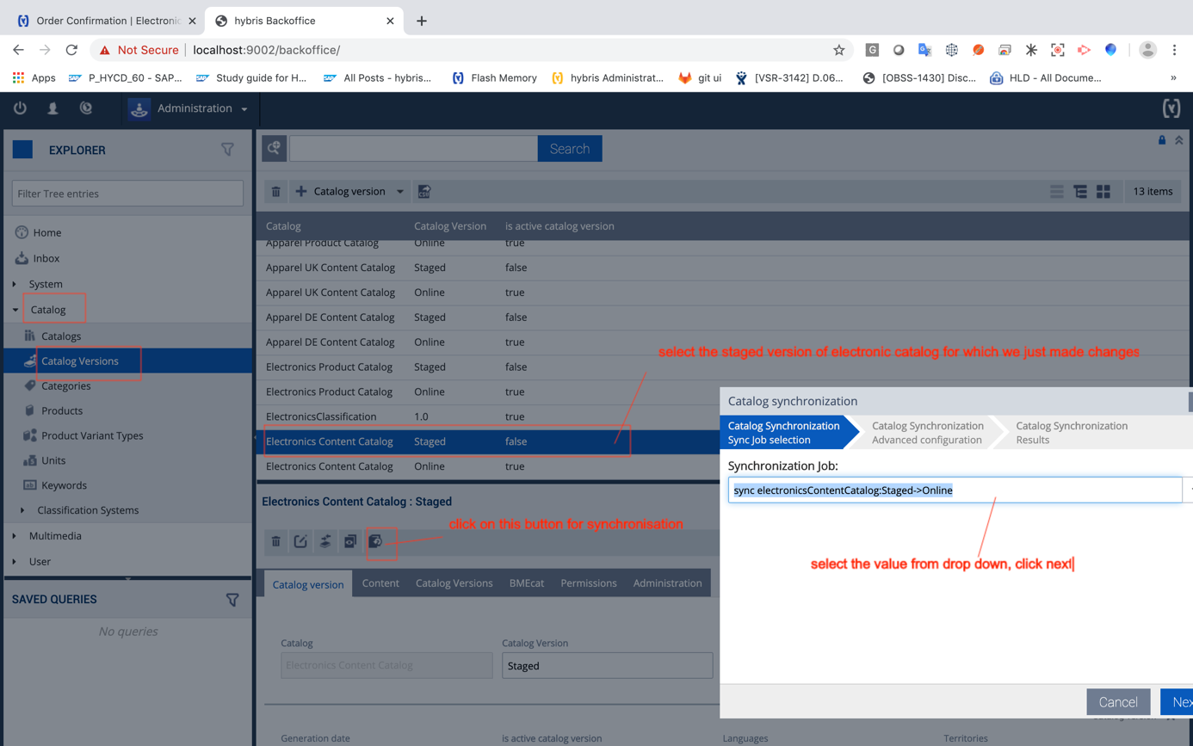Click trash icon above the catalog list
Image resolution: width=1193 pixels, height=746 pixels.
(x=275, y=192)
